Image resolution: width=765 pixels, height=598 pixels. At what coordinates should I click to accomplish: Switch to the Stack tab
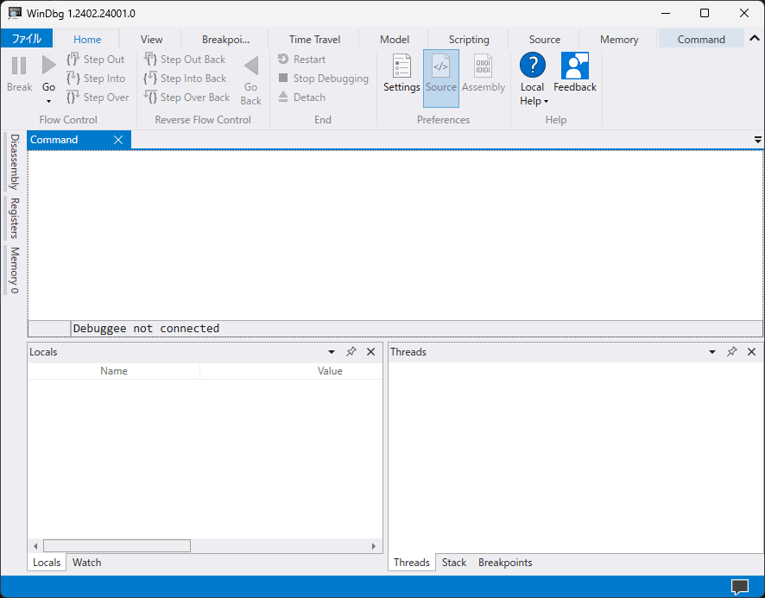[x=454, y=563]
